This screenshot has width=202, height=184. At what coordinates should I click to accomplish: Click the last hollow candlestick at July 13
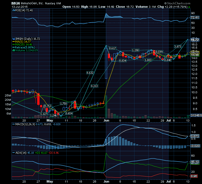coord(188,47)
